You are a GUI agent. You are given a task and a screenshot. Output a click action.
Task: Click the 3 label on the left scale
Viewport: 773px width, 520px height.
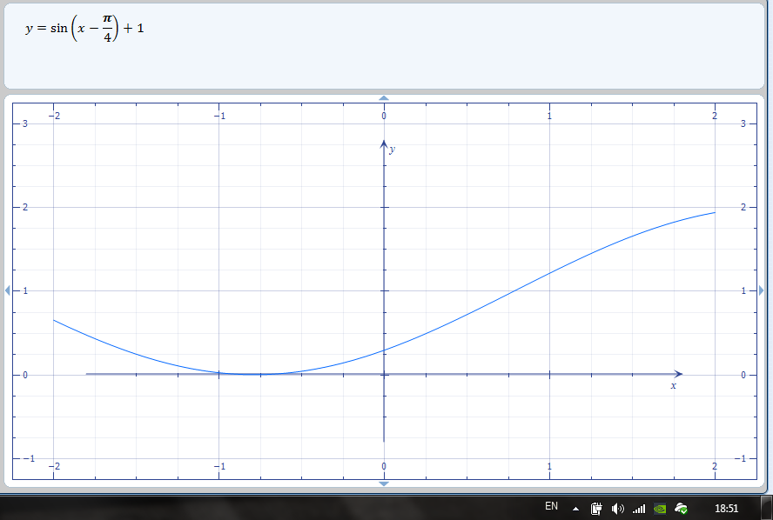(x=24, y=123)
